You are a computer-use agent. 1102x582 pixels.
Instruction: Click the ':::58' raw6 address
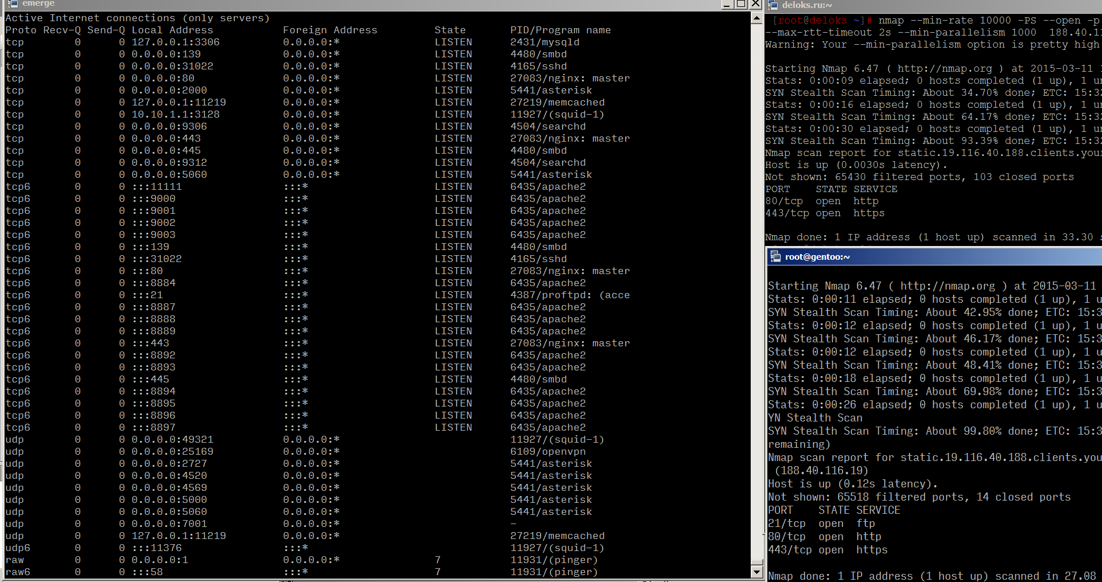[x=147, y=572]
